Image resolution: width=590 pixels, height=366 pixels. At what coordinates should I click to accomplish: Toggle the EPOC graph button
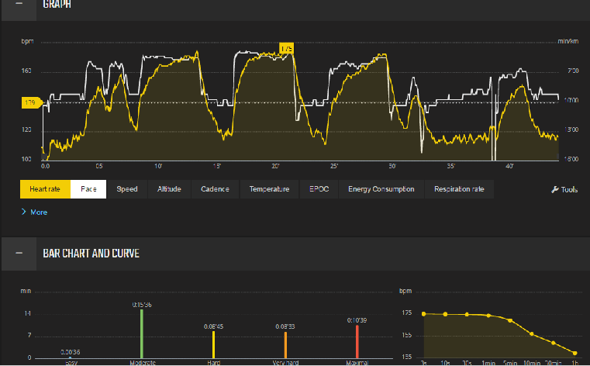pyautogui.click(x=319, y=189)
